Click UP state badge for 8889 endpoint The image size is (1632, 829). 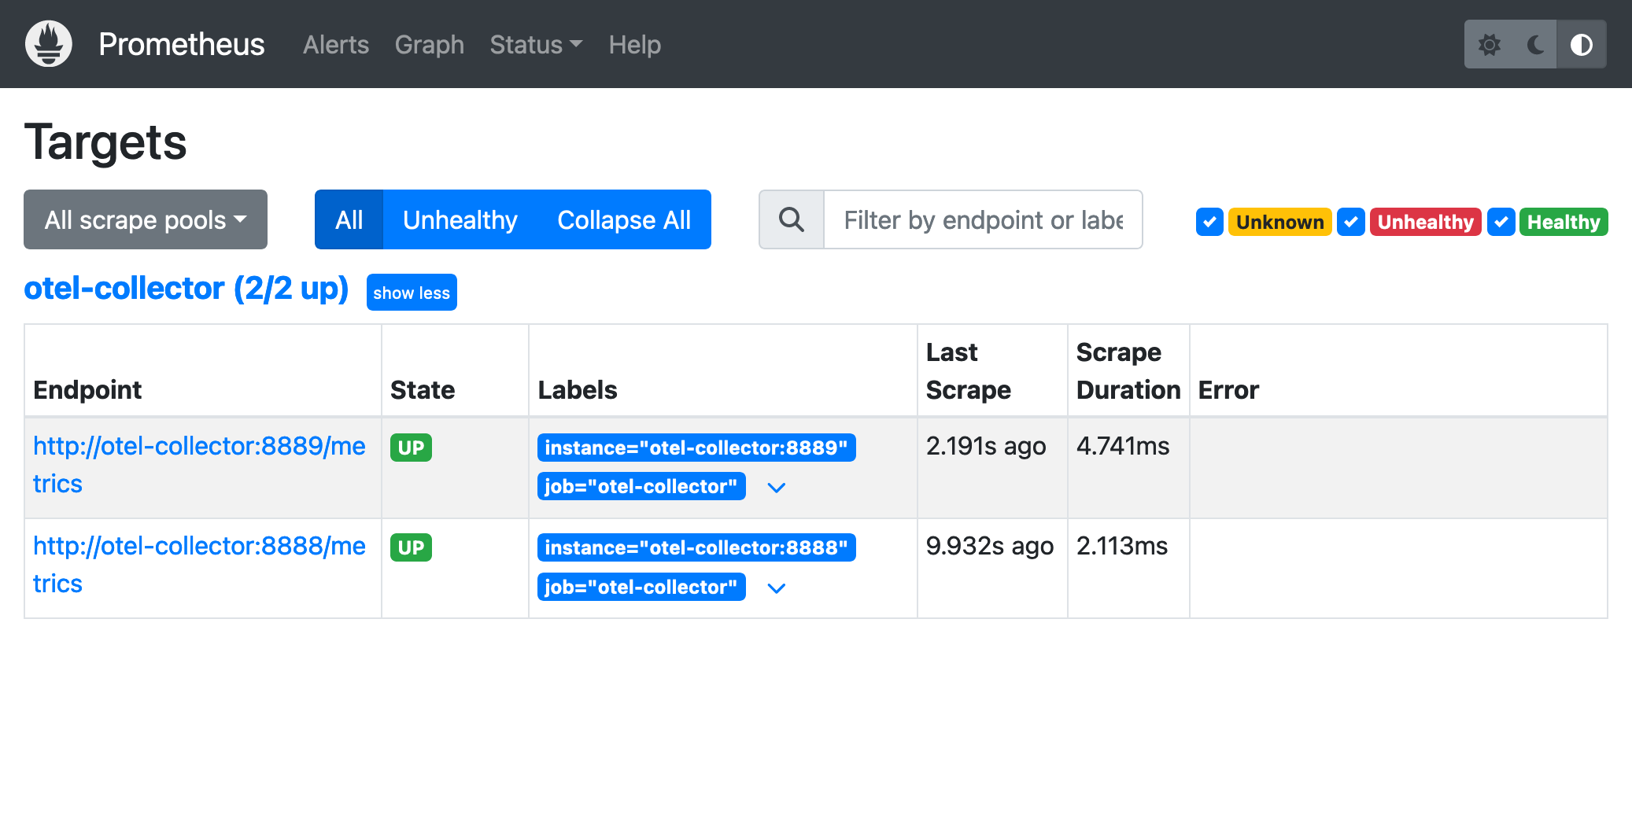tap(411, 448)
